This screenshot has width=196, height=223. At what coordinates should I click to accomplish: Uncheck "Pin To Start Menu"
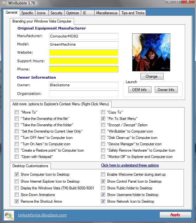click(103, 118)
